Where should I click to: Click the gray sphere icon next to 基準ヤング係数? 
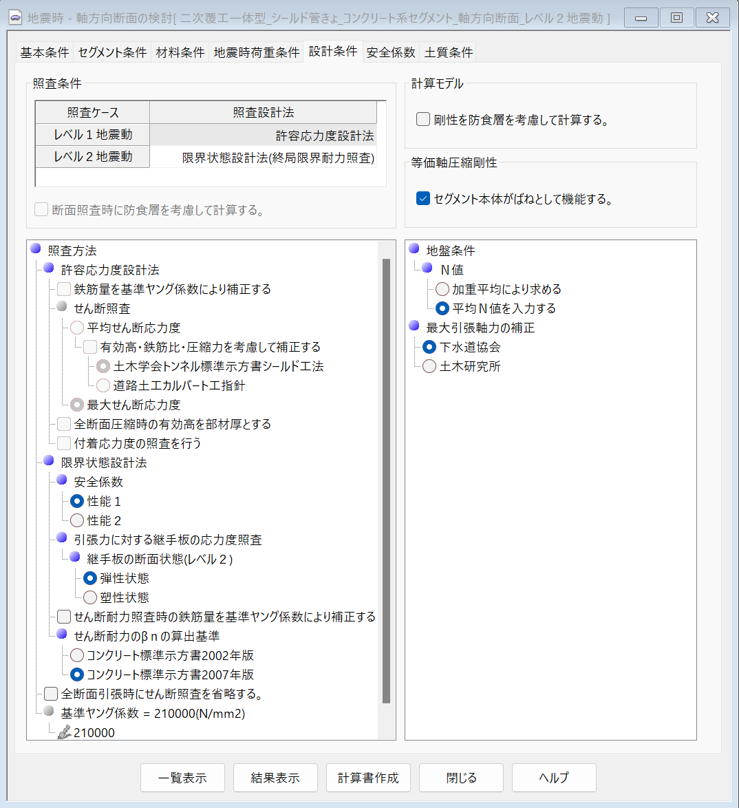click(49, 712)
